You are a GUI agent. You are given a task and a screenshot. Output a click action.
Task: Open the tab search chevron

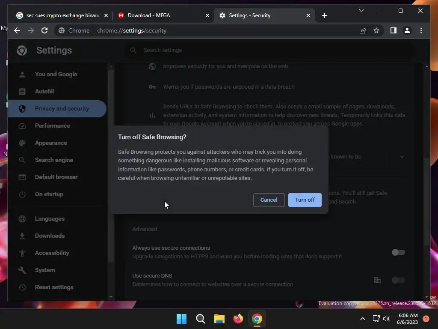pyautogui.click(x=361, y=11)
